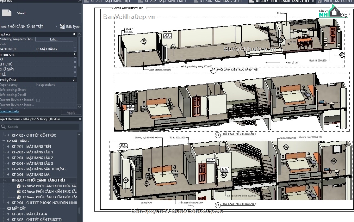Open the Properties help link
Viewport: 354px width, 222px height.
[x=9, y=111]
